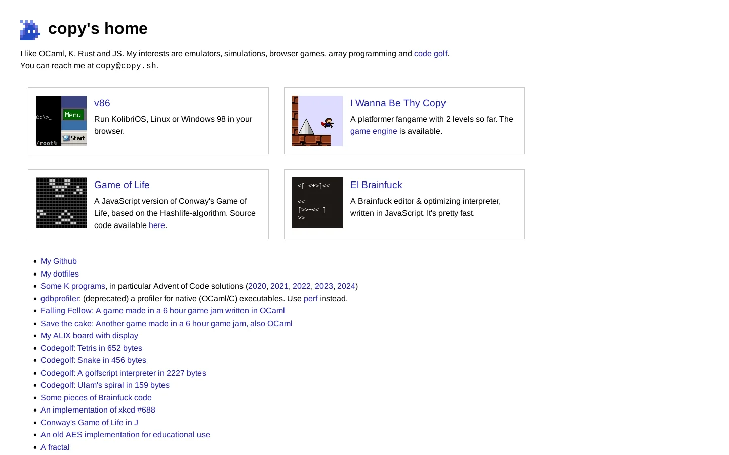Open Codegolf golfscript interpreter link

tap(123, 373)
